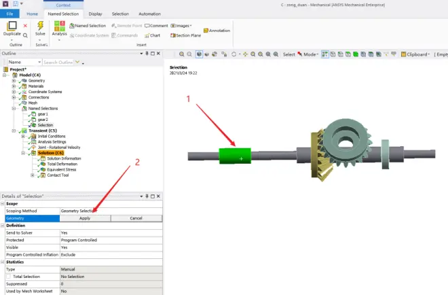
Task: Collapse the Named Selections tree node
Action: [14, 109]
